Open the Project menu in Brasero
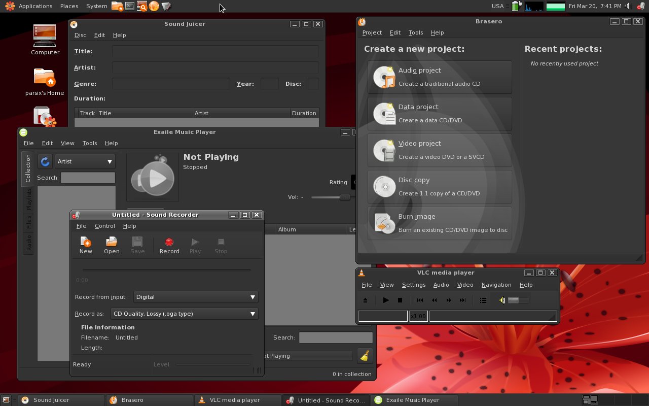Image resolution: width=649 pixels, height=406 pixels. tap(372, 32)
